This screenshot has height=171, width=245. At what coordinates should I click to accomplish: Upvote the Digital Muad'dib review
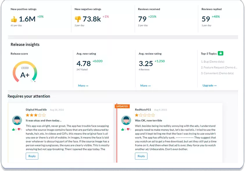tap(13, 129)
